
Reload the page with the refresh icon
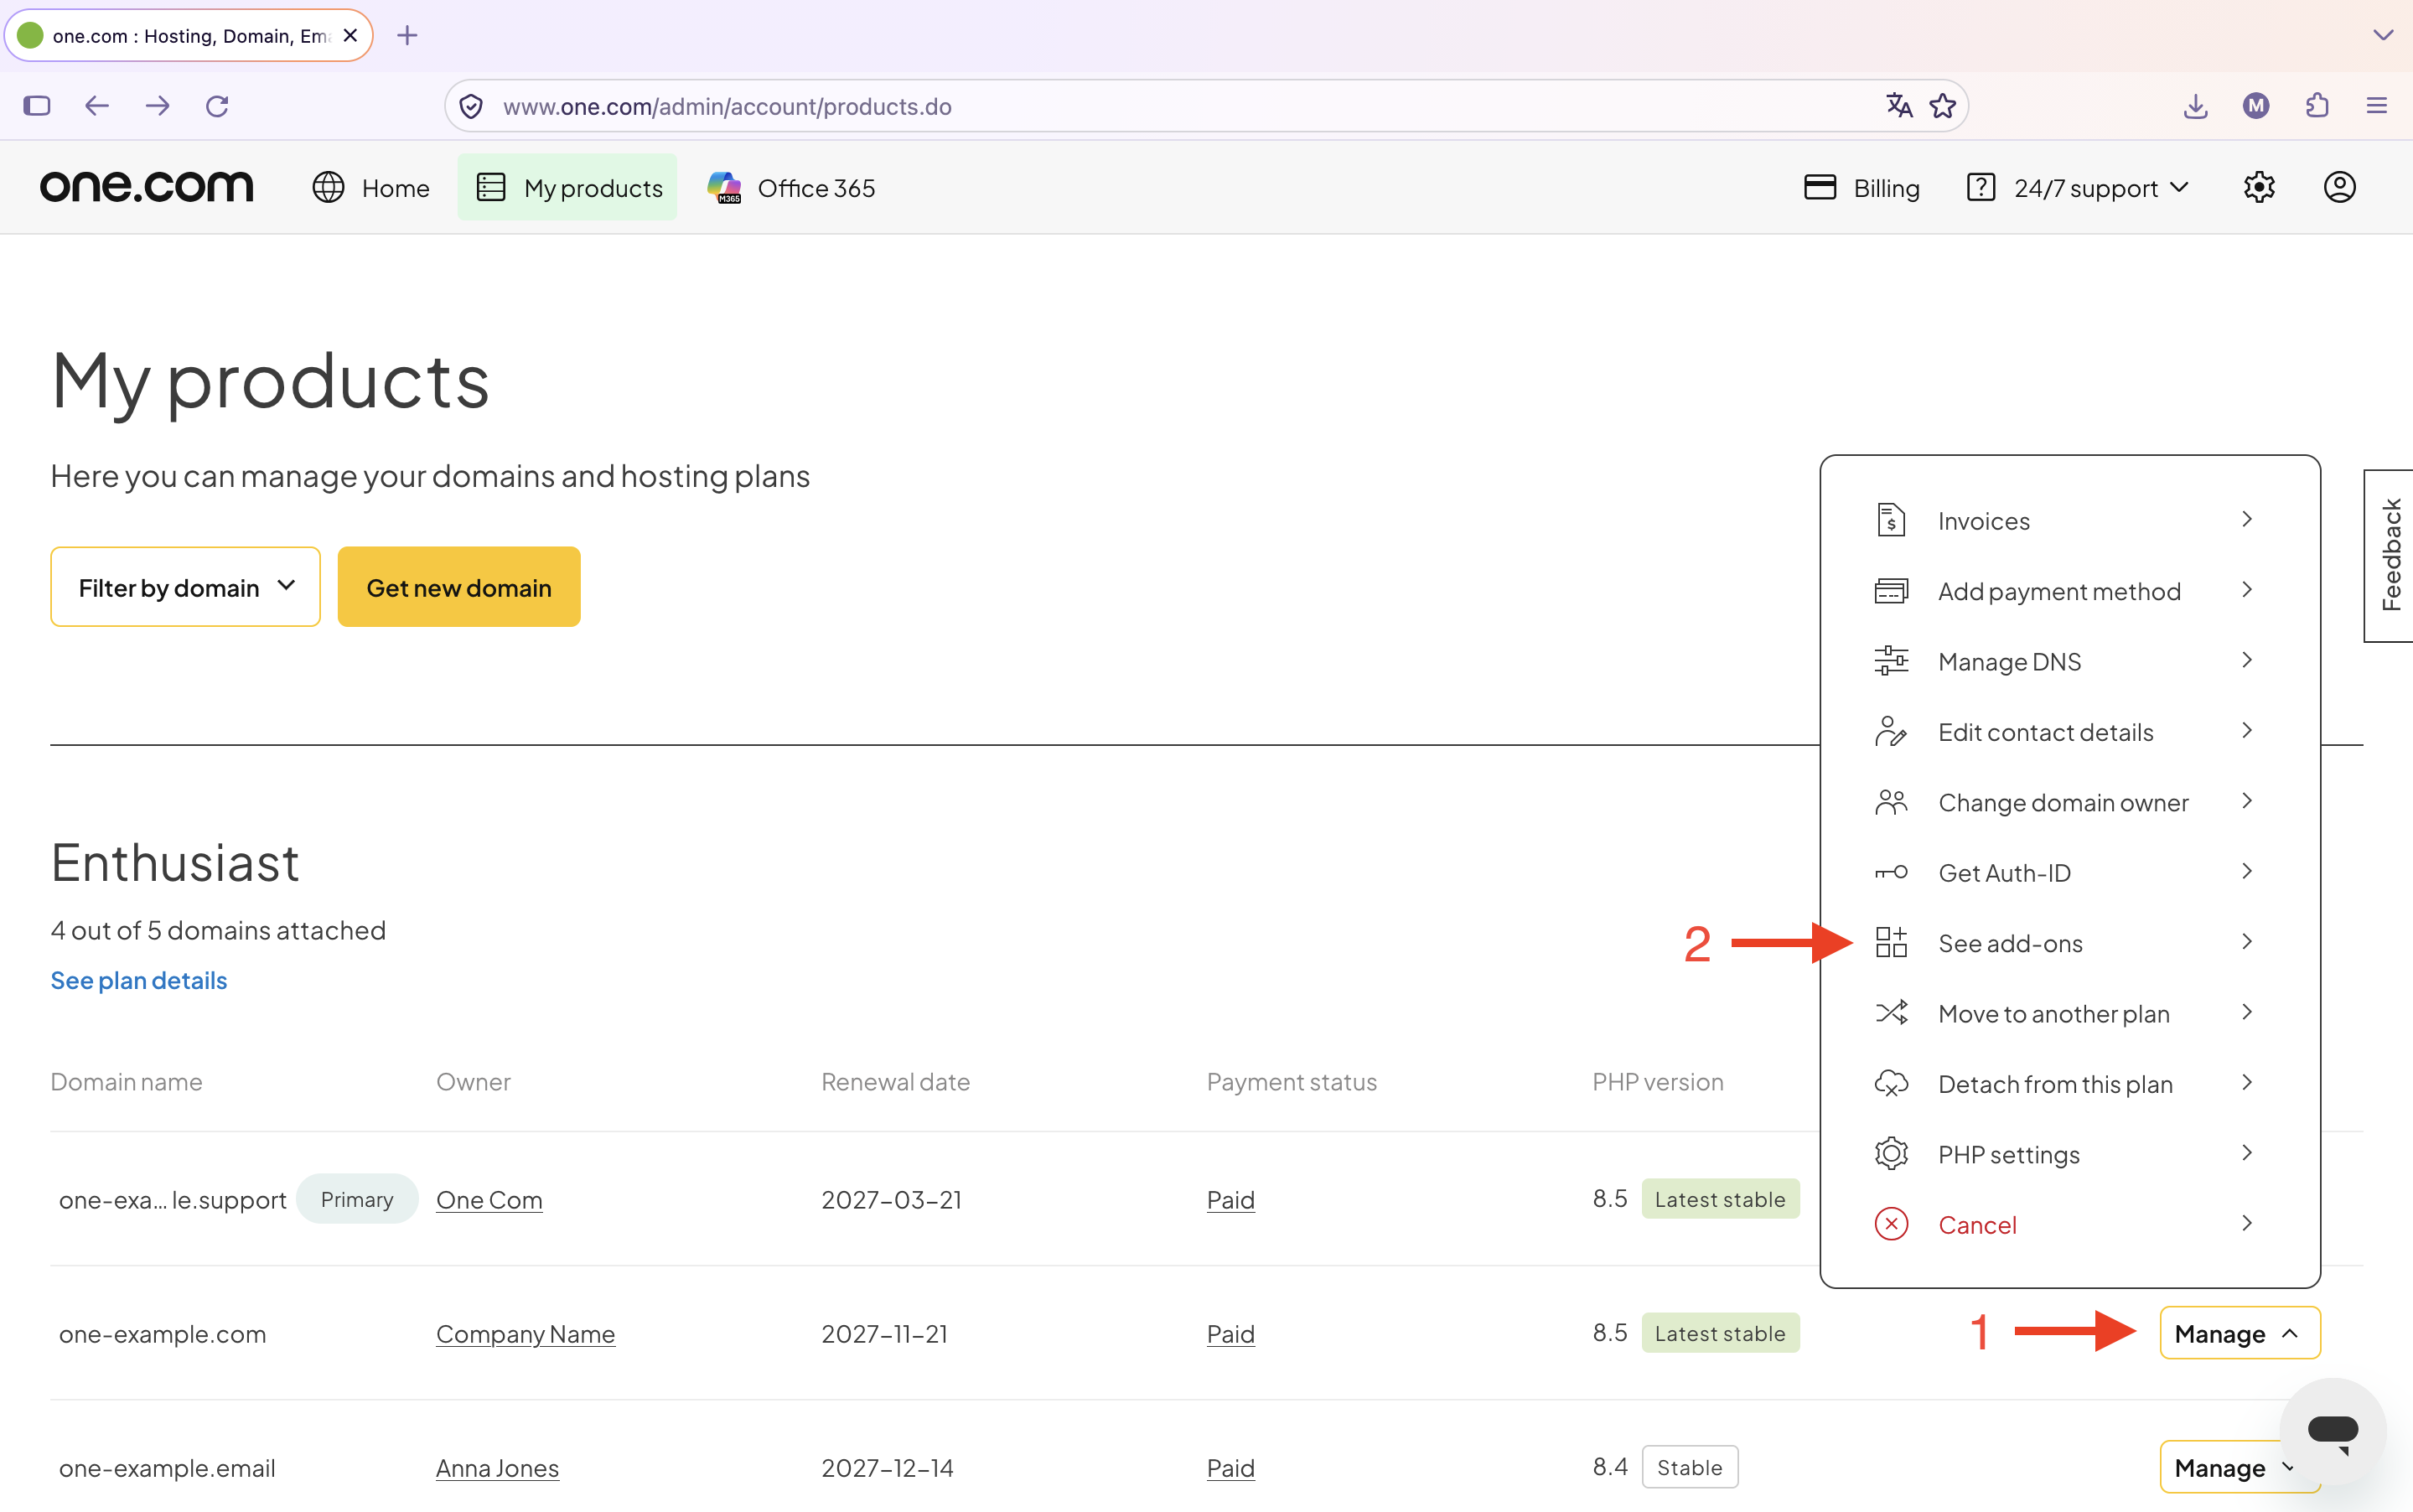[x=217, y=106]
